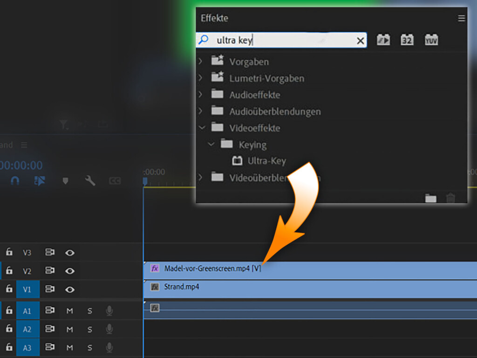
Task: Toggle snap in timeline magnet icon
Action: point(15,181)
